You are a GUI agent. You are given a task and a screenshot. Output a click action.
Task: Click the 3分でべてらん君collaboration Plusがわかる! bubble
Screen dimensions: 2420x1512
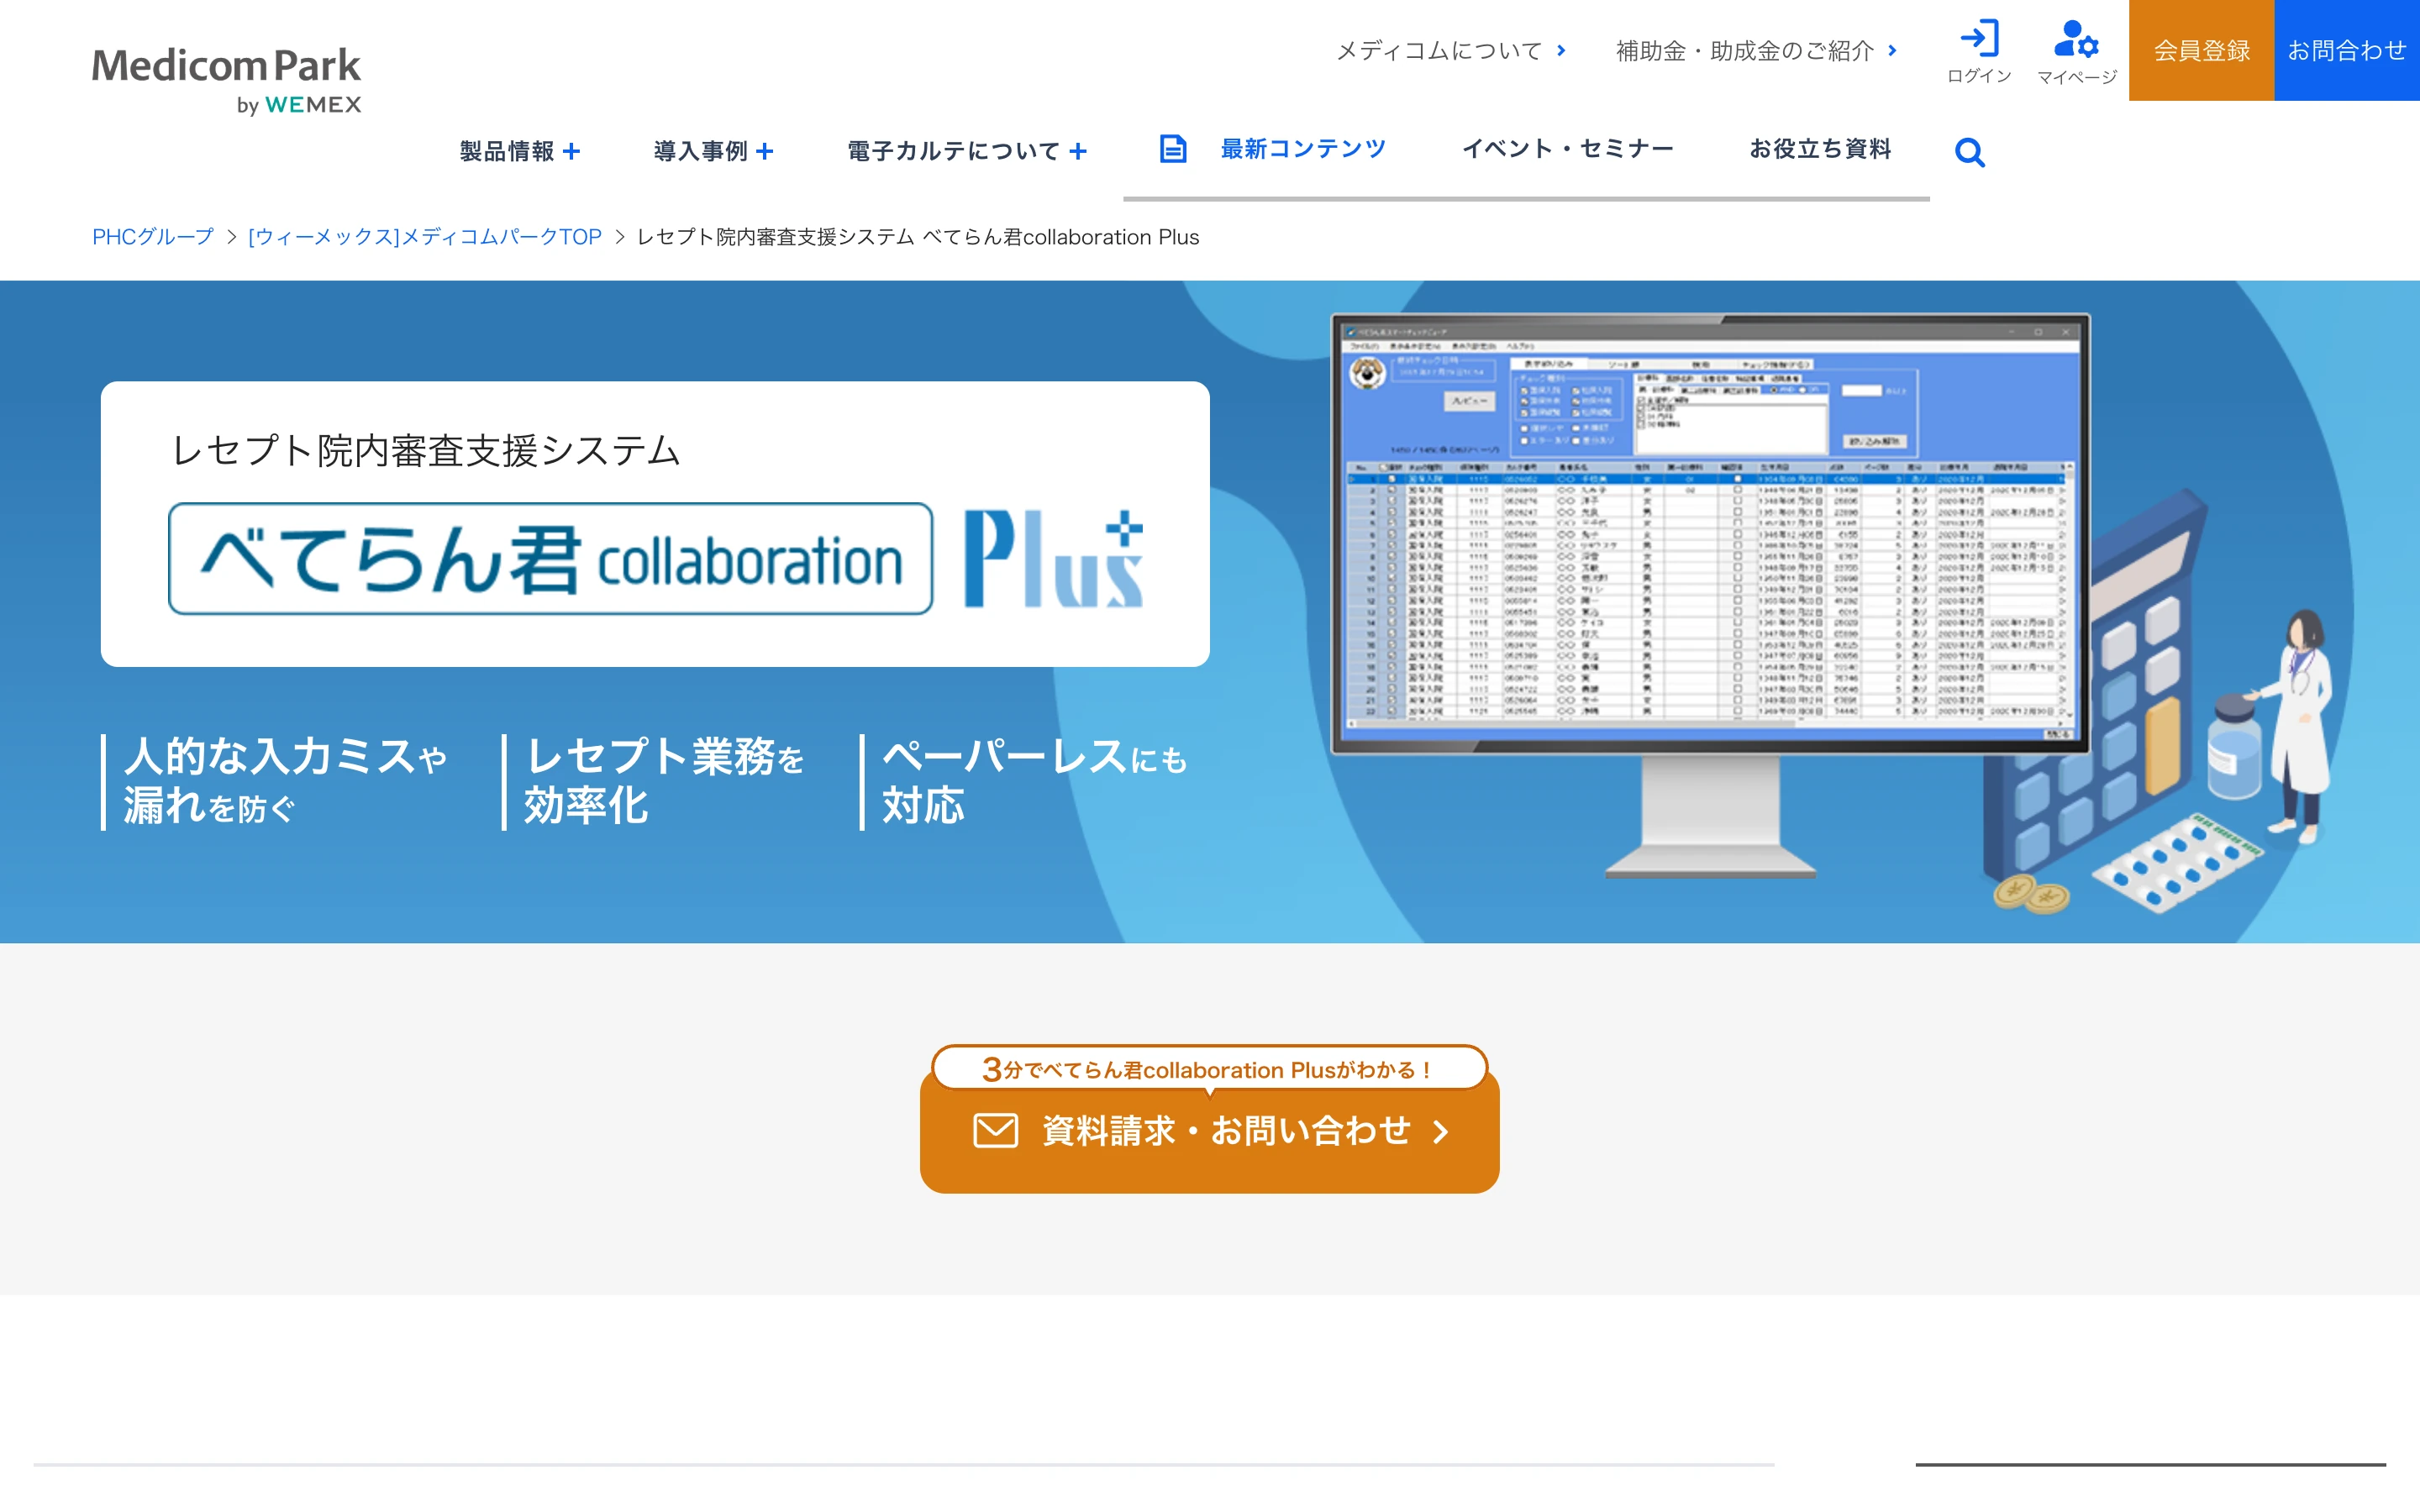(x=1209, y=1069)
